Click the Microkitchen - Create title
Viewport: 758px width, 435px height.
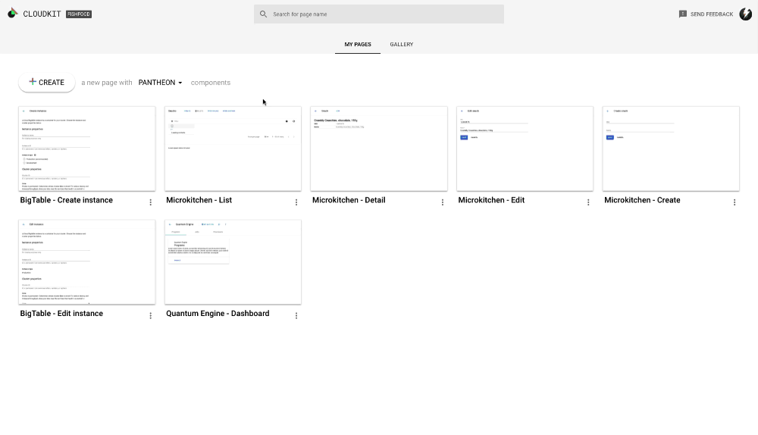[642, 200]
